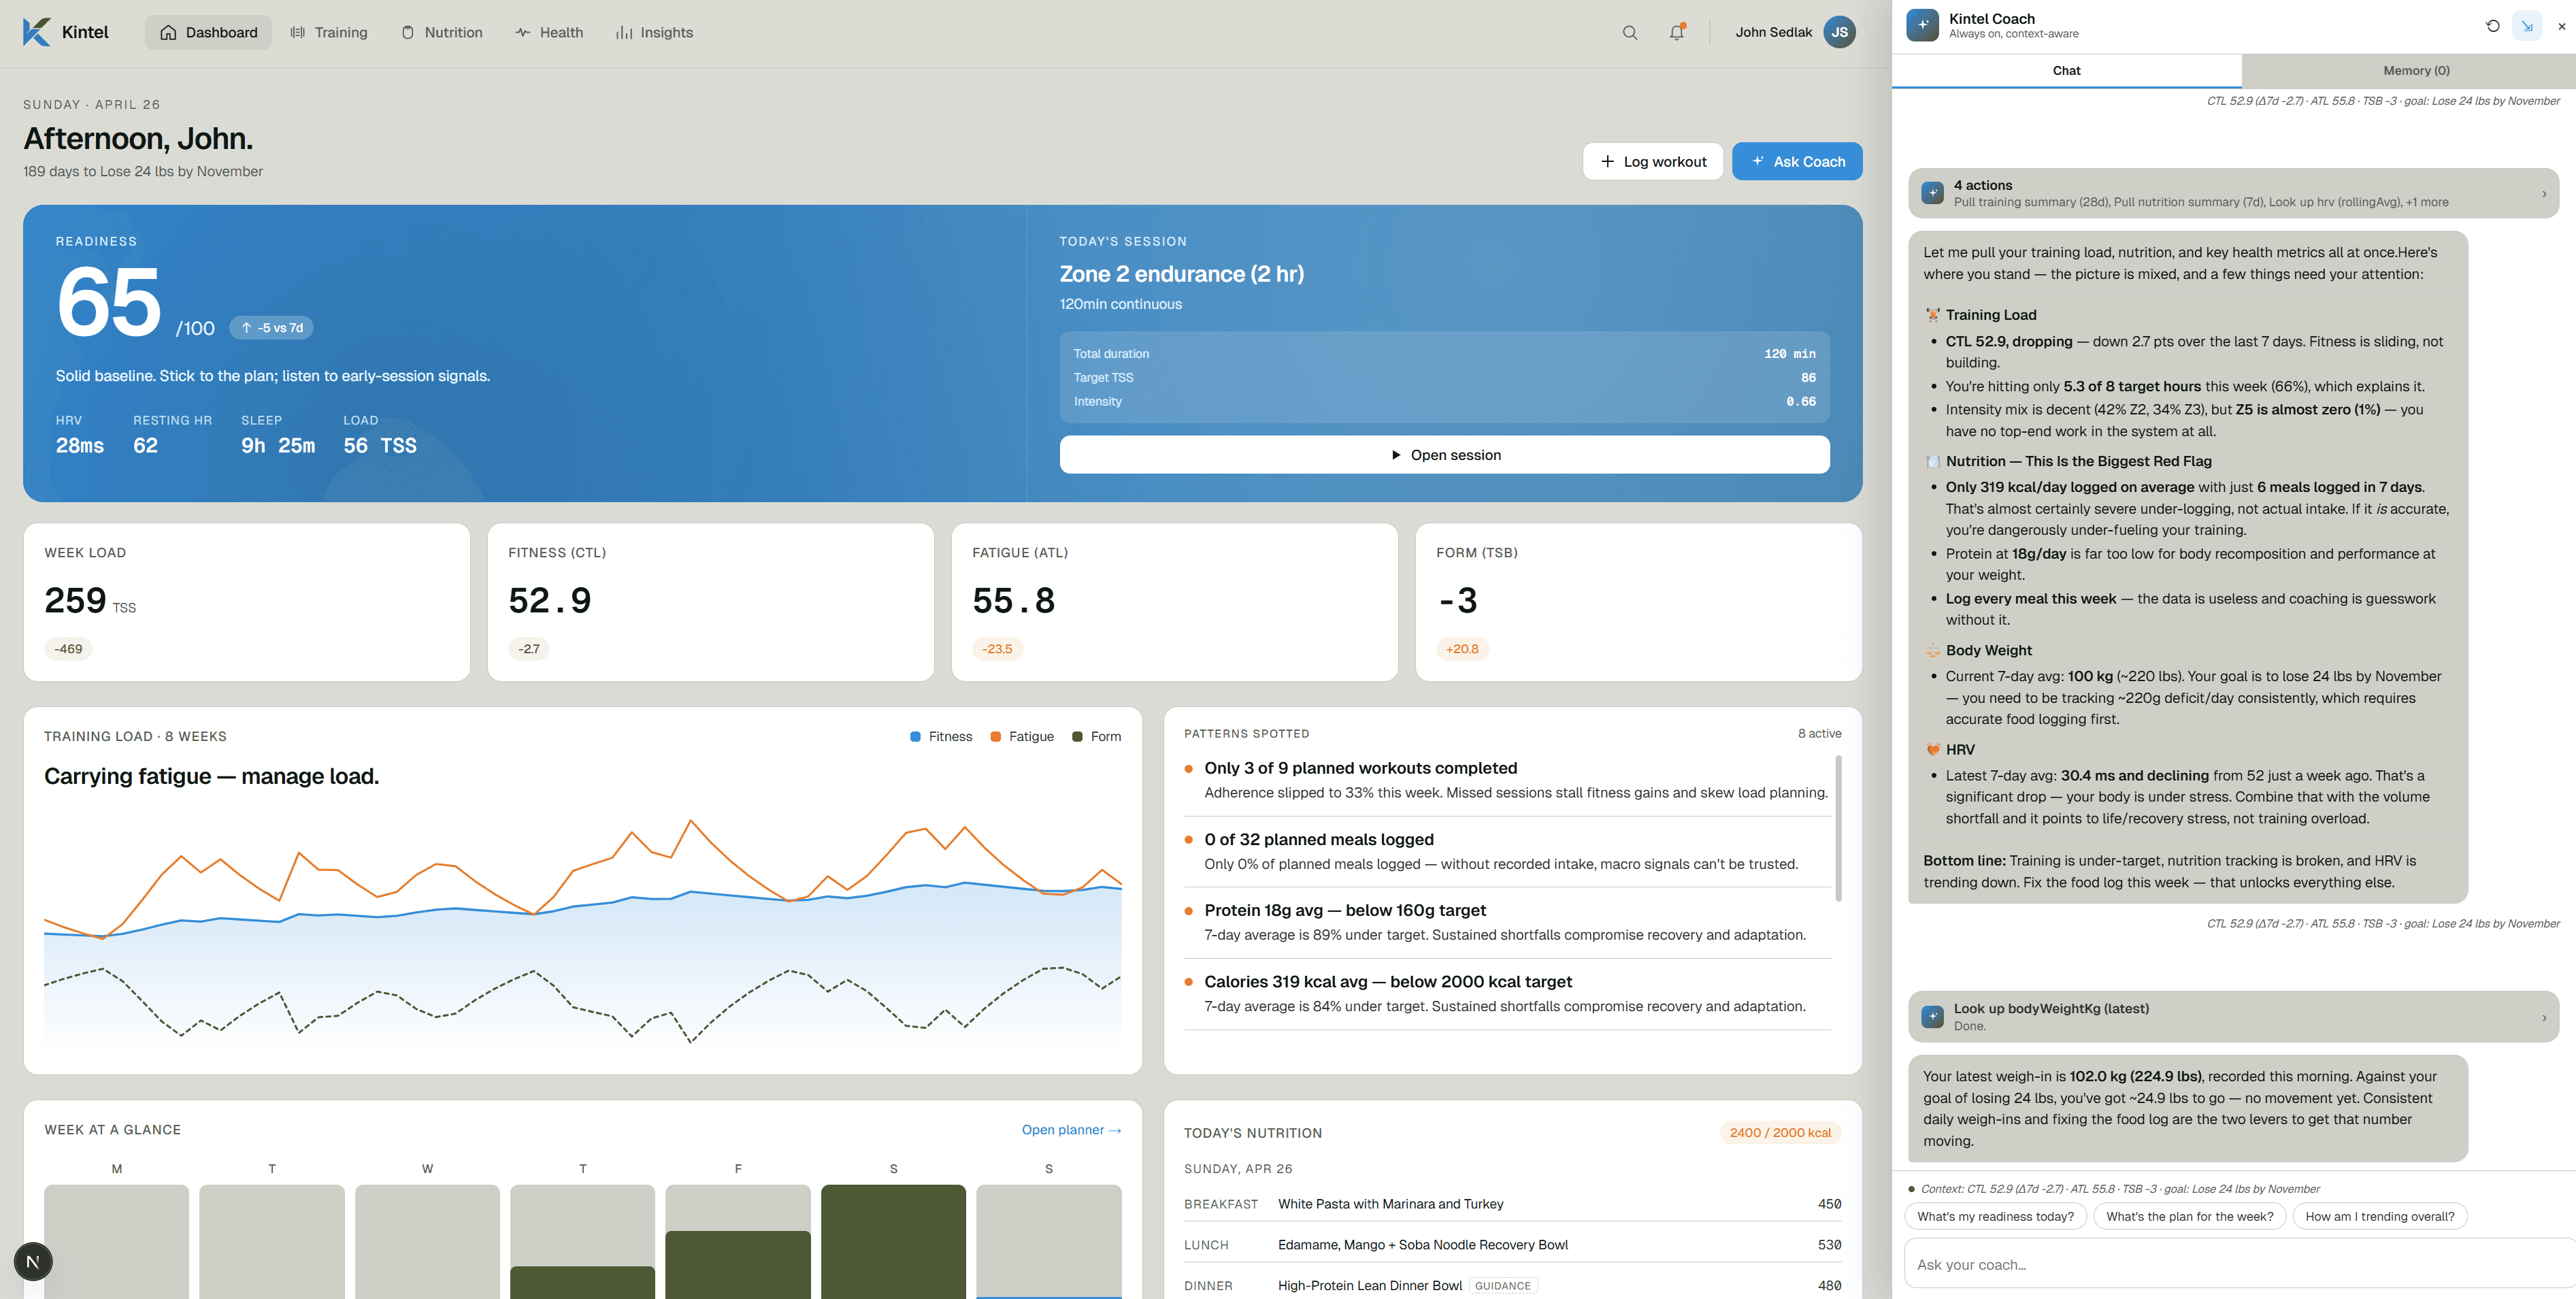Click the John Sedlak user name
The height and width of the screenshot is (1299, 2576).
tap(1773, 33)
